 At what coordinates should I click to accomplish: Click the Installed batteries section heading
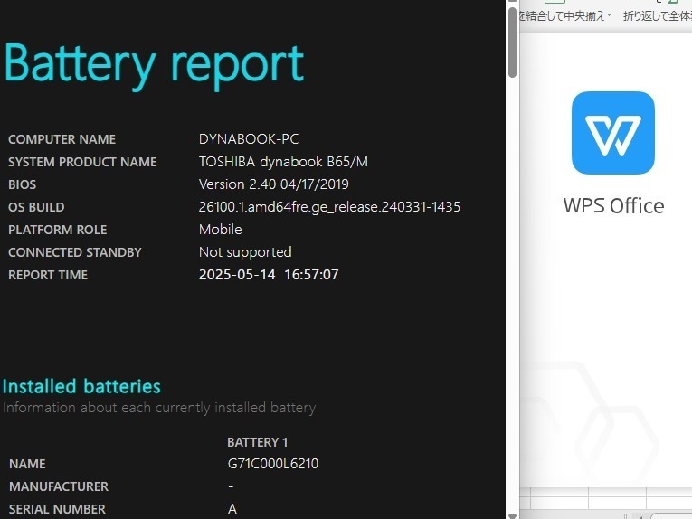[81, 386]
